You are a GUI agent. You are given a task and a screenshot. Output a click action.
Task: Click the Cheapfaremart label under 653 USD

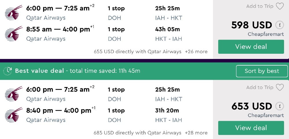(266, 116)
